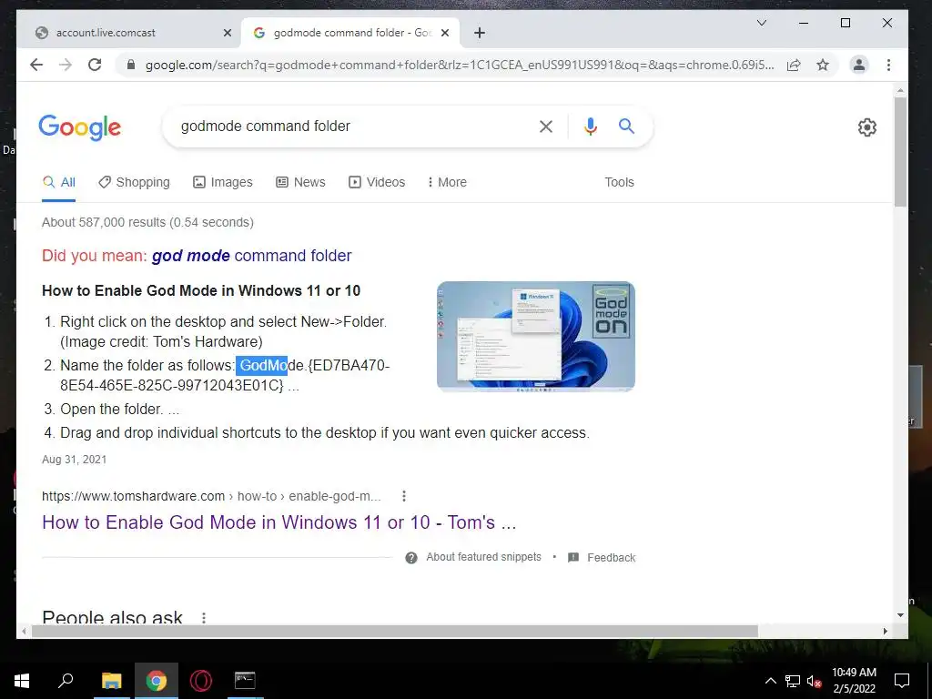Open the Windows Start menu

tap(22, 681)
